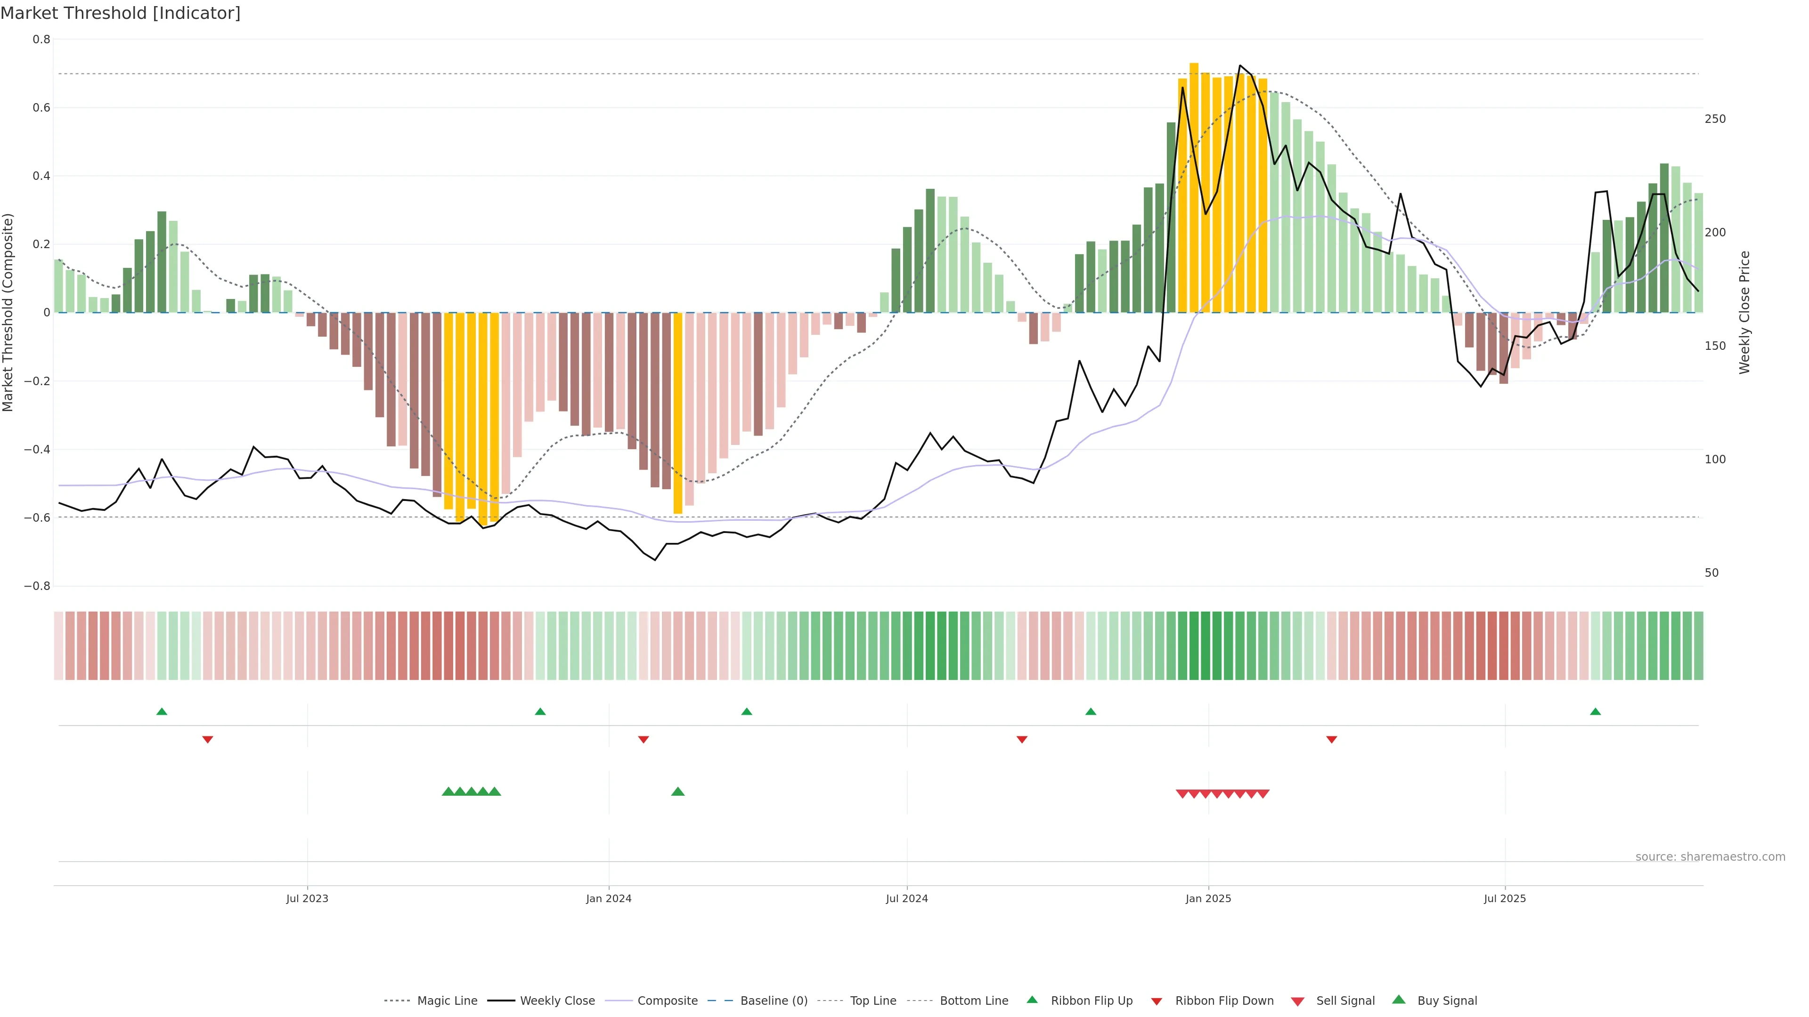Viewport: 1809px width, 1017px height.
Task: Click the lone Buy Signal triangle after Jan 2024
Action: point(678,791)
